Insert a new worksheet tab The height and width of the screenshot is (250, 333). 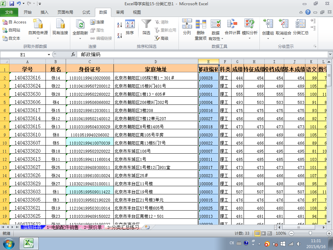147,227
